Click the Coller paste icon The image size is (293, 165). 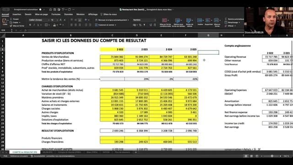(5, 21)
